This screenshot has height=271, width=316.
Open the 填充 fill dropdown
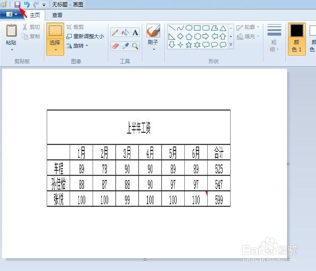tap(248, 36)
